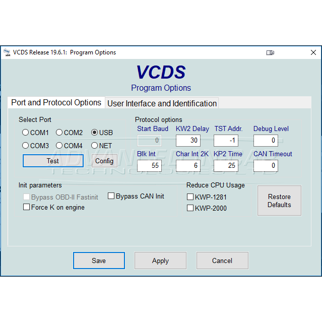
Task: Edit the Char Int 2K field
Action: coord(188,166)
